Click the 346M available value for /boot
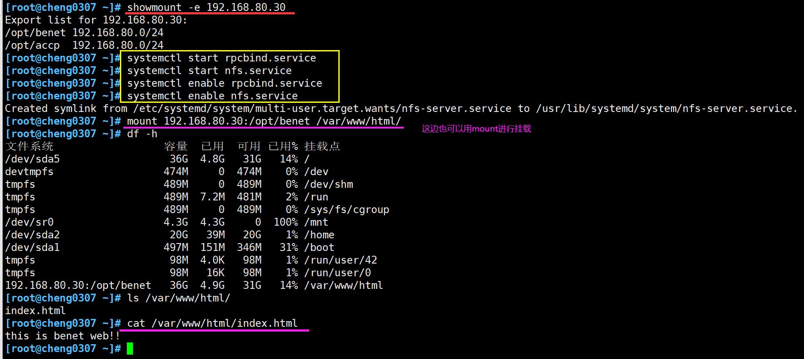This screenshot has width=804, height=359. point(249,247)
